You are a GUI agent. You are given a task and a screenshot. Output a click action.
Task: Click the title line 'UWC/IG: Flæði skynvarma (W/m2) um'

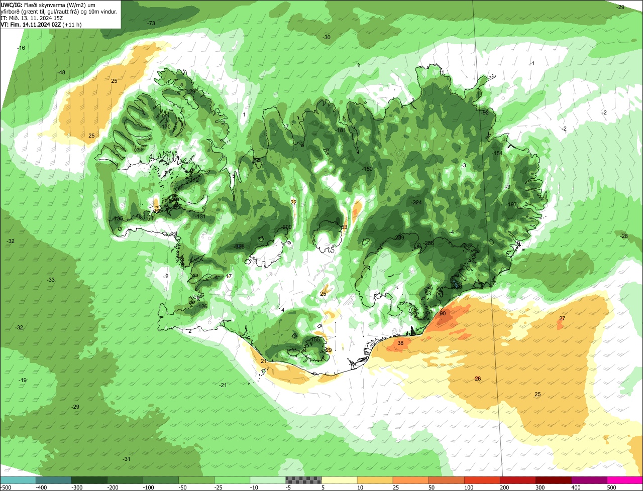pos(48,5)
